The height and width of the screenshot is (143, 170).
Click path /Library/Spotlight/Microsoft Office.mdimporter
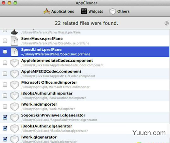pos(55,87)
